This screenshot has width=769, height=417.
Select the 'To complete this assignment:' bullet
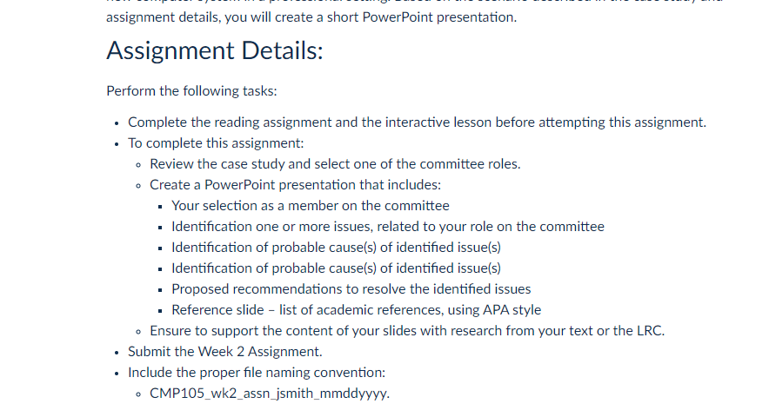click(216, 143)
